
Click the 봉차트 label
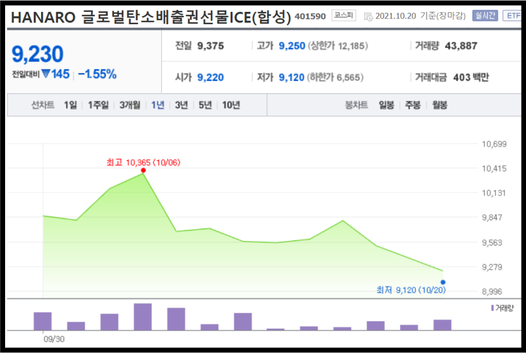click(357, 105)
